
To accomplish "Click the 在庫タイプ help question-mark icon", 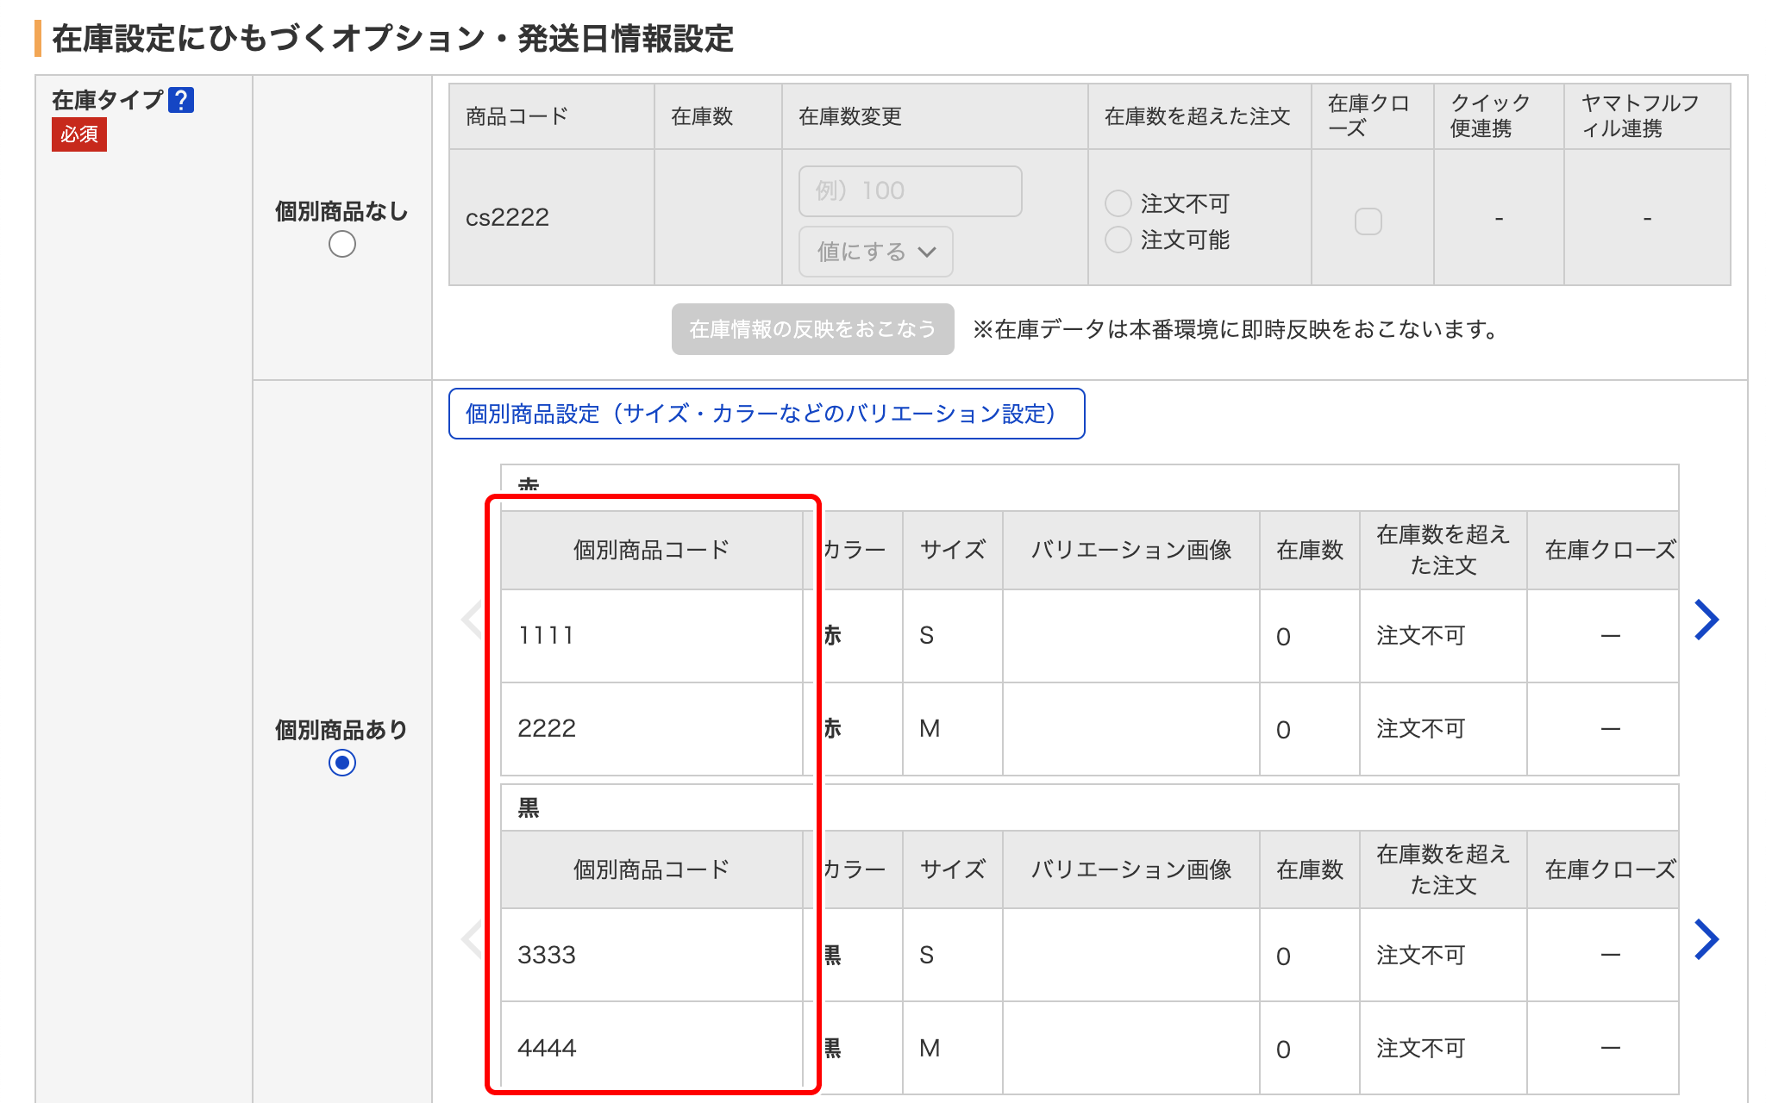I will click(181, 101).
